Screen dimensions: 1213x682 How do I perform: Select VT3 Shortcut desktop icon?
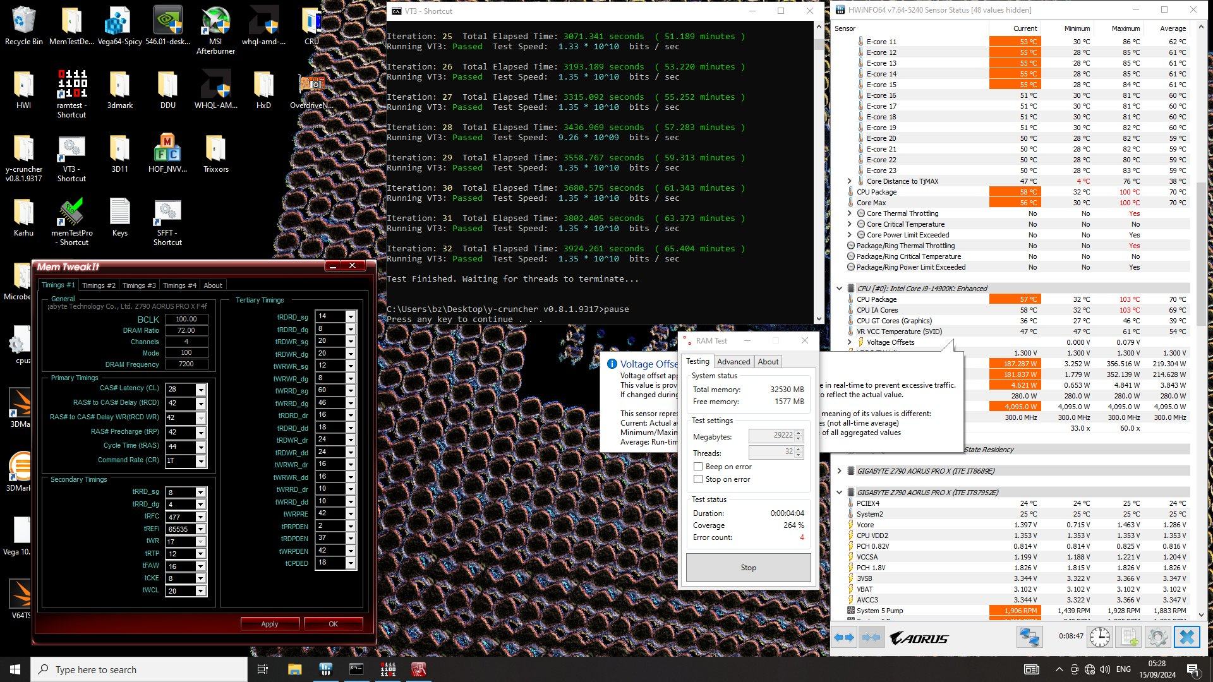71,158
